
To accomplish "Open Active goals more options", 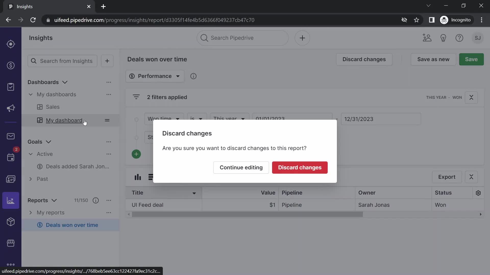I will pyautogui.click(x=109, y=154).
